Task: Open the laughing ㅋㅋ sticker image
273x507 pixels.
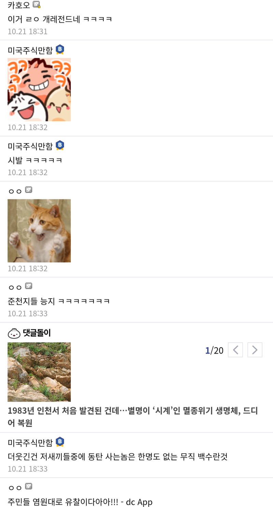Action: click(x=39, y=90)
